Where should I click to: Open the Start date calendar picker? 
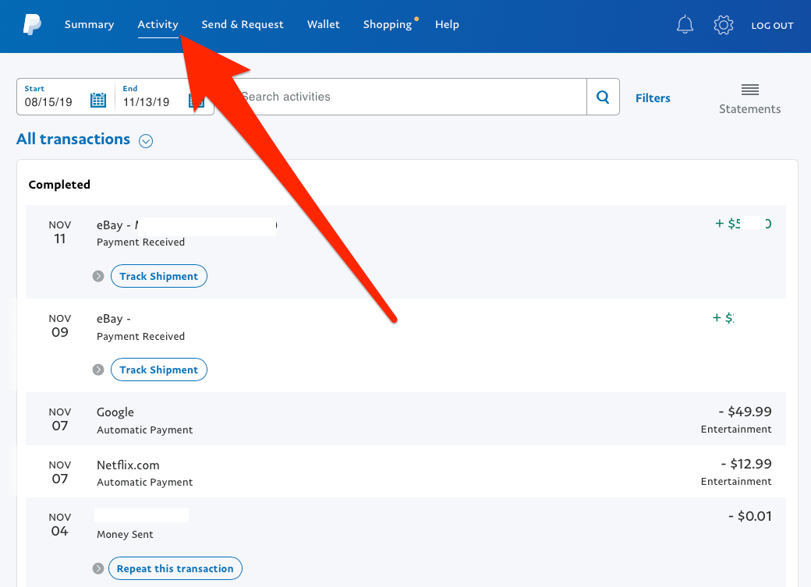(x=98, y=100)
